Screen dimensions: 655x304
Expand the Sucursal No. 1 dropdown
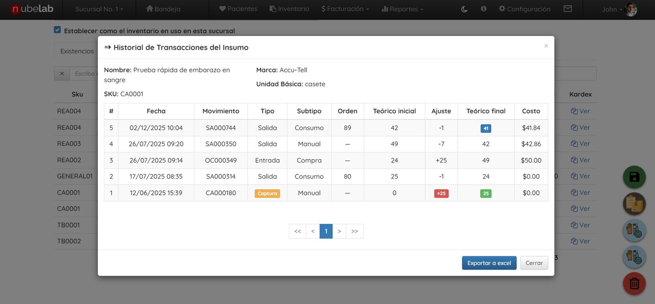tap(99, 9)
